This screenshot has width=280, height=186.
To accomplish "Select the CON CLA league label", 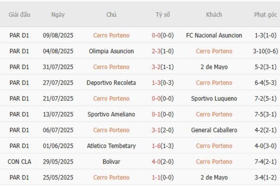I will (19, 162).
